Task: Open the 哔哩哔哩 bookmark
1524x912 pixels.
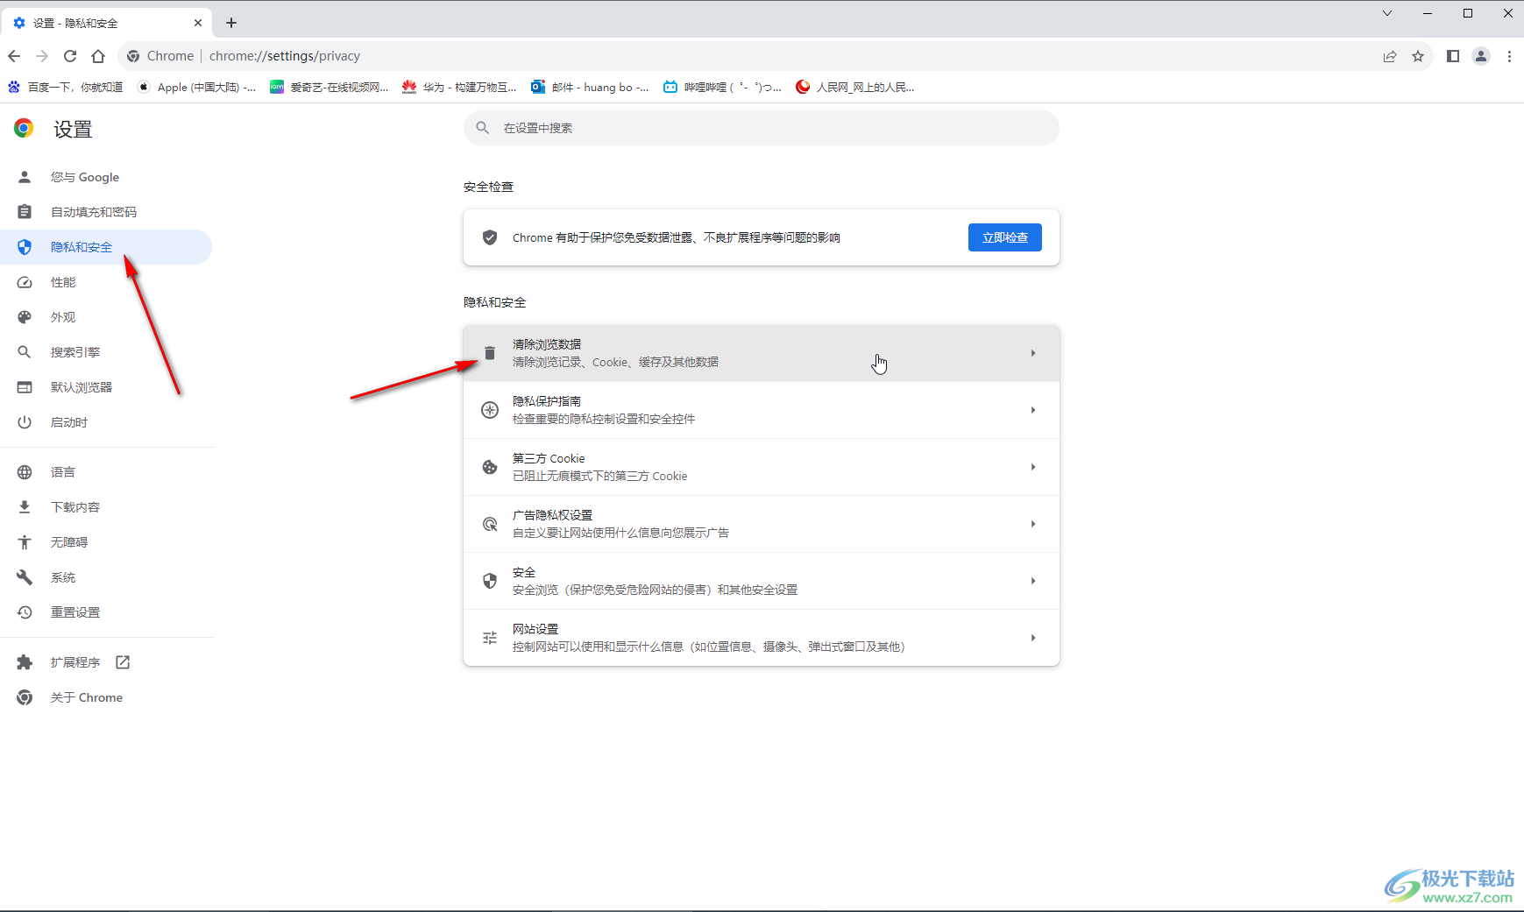Action: pyautogui.click(x=723, y=87)
